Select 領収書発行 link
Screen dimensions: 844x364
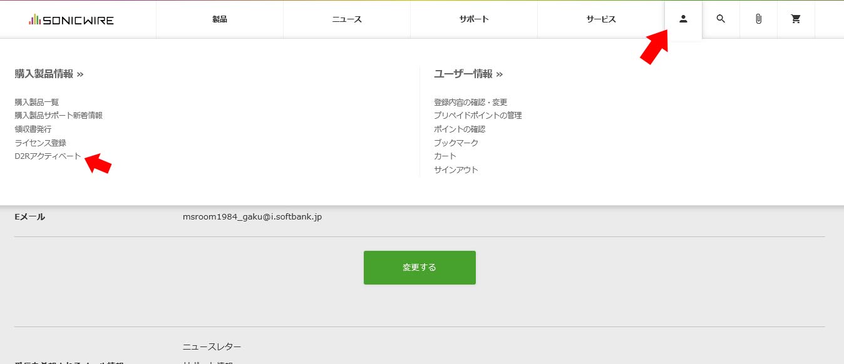click(x=33, y=129)
